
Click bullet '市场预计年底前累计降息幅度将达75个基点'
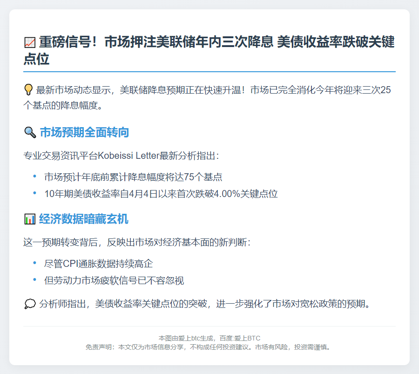pyautogui.click(x=133, y=177)
